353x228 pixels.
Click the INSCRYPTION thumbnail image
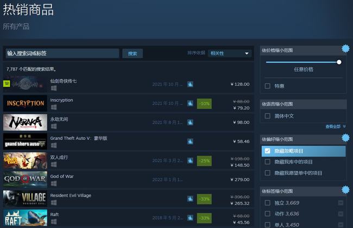[25, 103]
